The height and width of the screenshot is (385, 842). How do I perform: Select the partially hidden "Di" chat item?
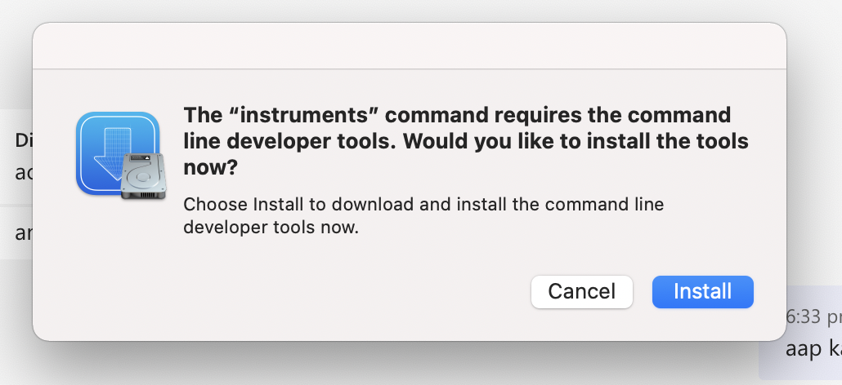click(x=23, y=140)
